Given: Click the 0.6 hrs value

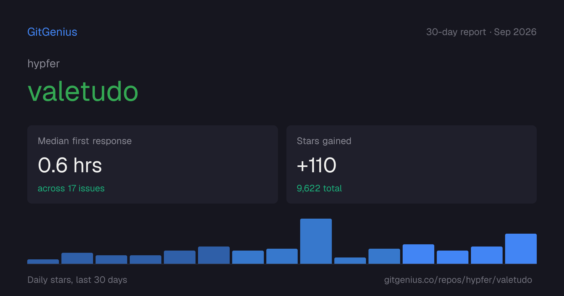Looking at the screenshot, I should tap(70, 165).
